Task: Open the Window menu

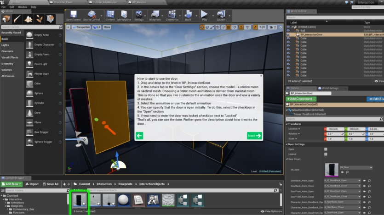Action: pyautogui.click(x=22, y=7)
